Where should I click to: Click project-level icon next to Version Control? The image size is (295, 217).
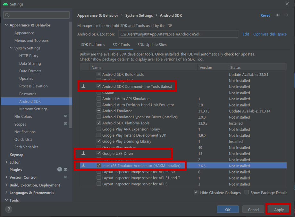(65, 177)
